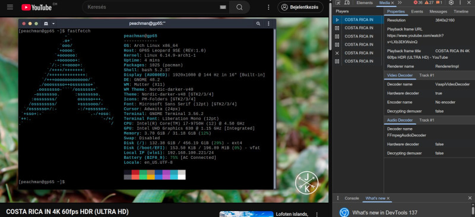Click the YouTube search magnifier button
Viewport: 475px width, 217px height.
coord(239,7)
